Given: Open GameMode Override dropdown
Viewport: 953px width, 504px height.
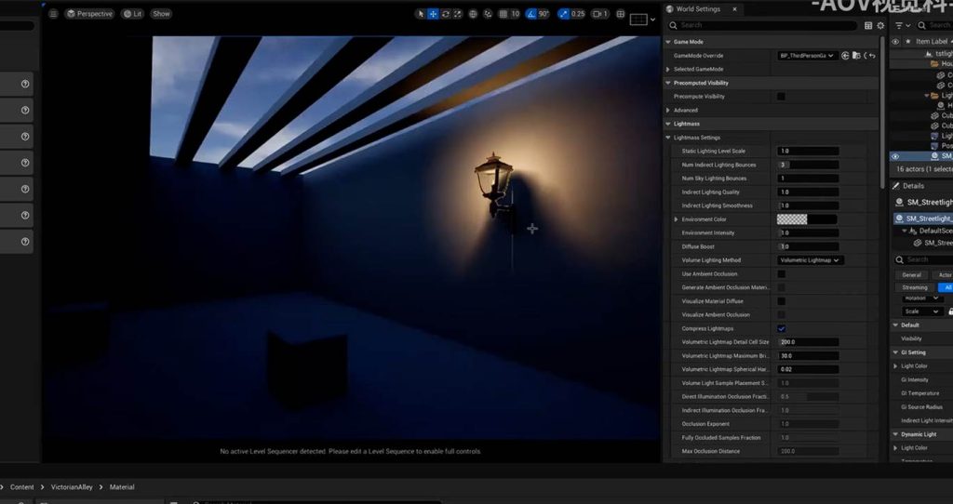Looking at the screenshot, I should 805,56.
